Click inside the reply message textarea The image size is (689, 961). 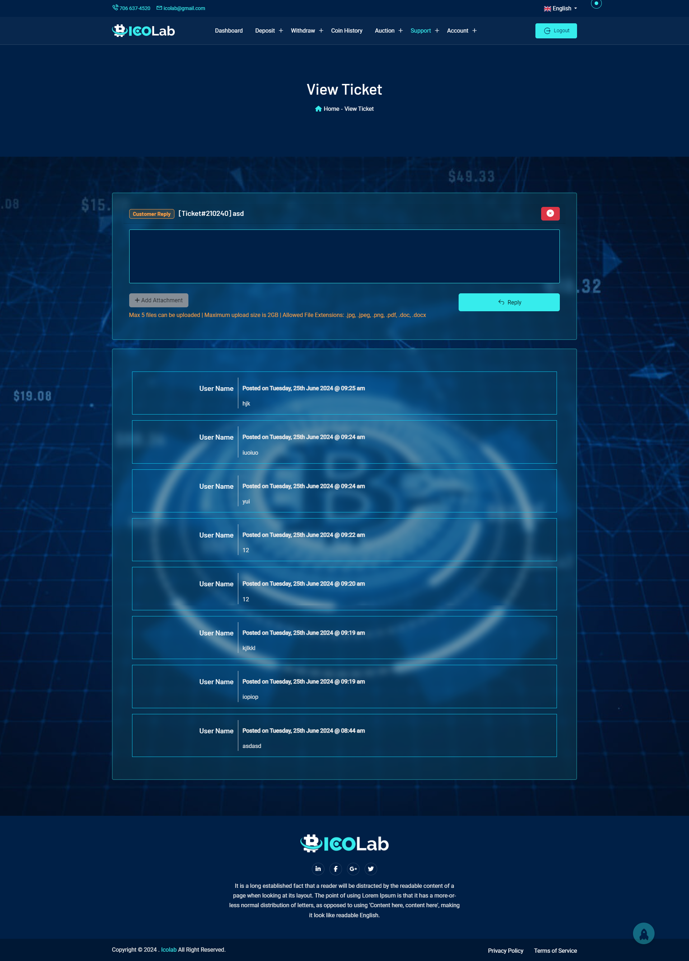(x=344, y=256)
